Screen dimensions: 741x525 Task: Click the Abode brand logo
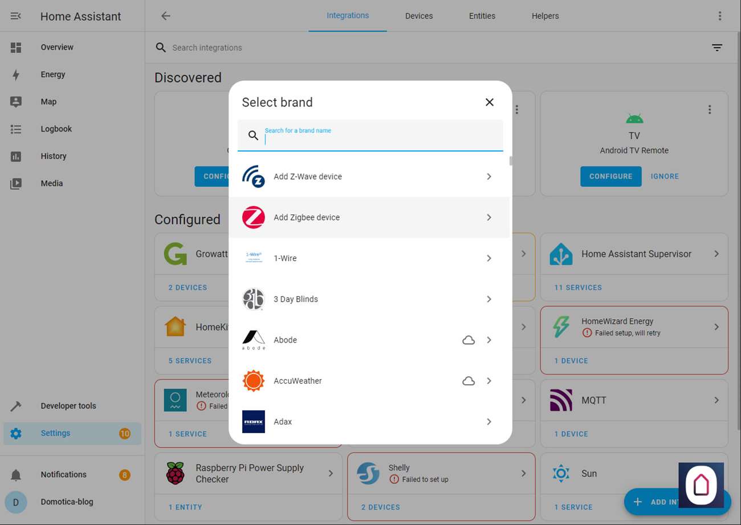click(253, 340)
